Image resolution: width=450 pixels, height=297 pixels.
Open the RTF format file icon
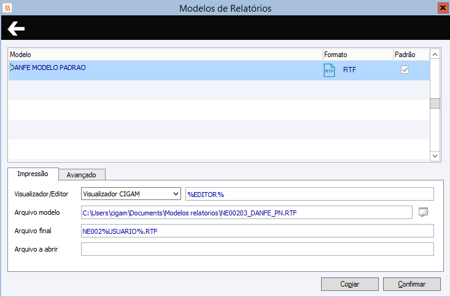click(329, 71)
